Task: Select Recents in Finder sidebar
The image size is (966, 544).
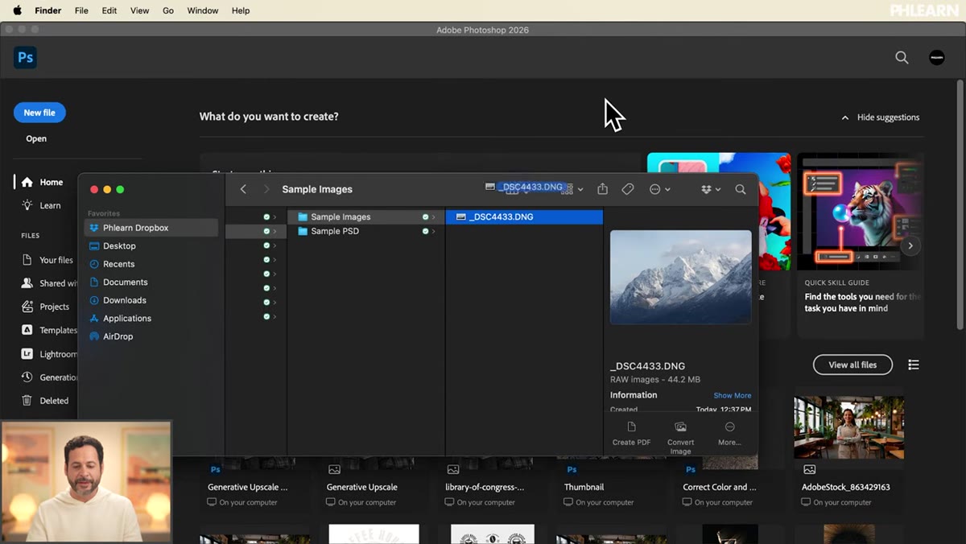Action: pos(151,264)
